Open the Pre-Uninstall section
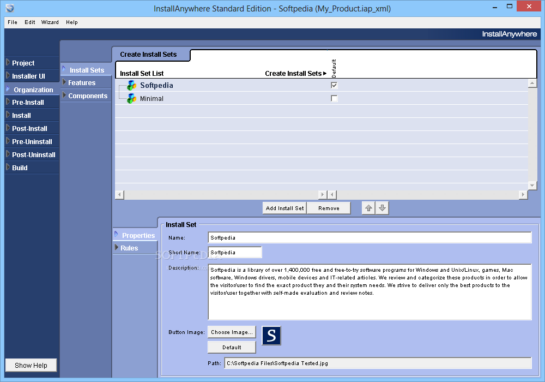 pos(32,141)
